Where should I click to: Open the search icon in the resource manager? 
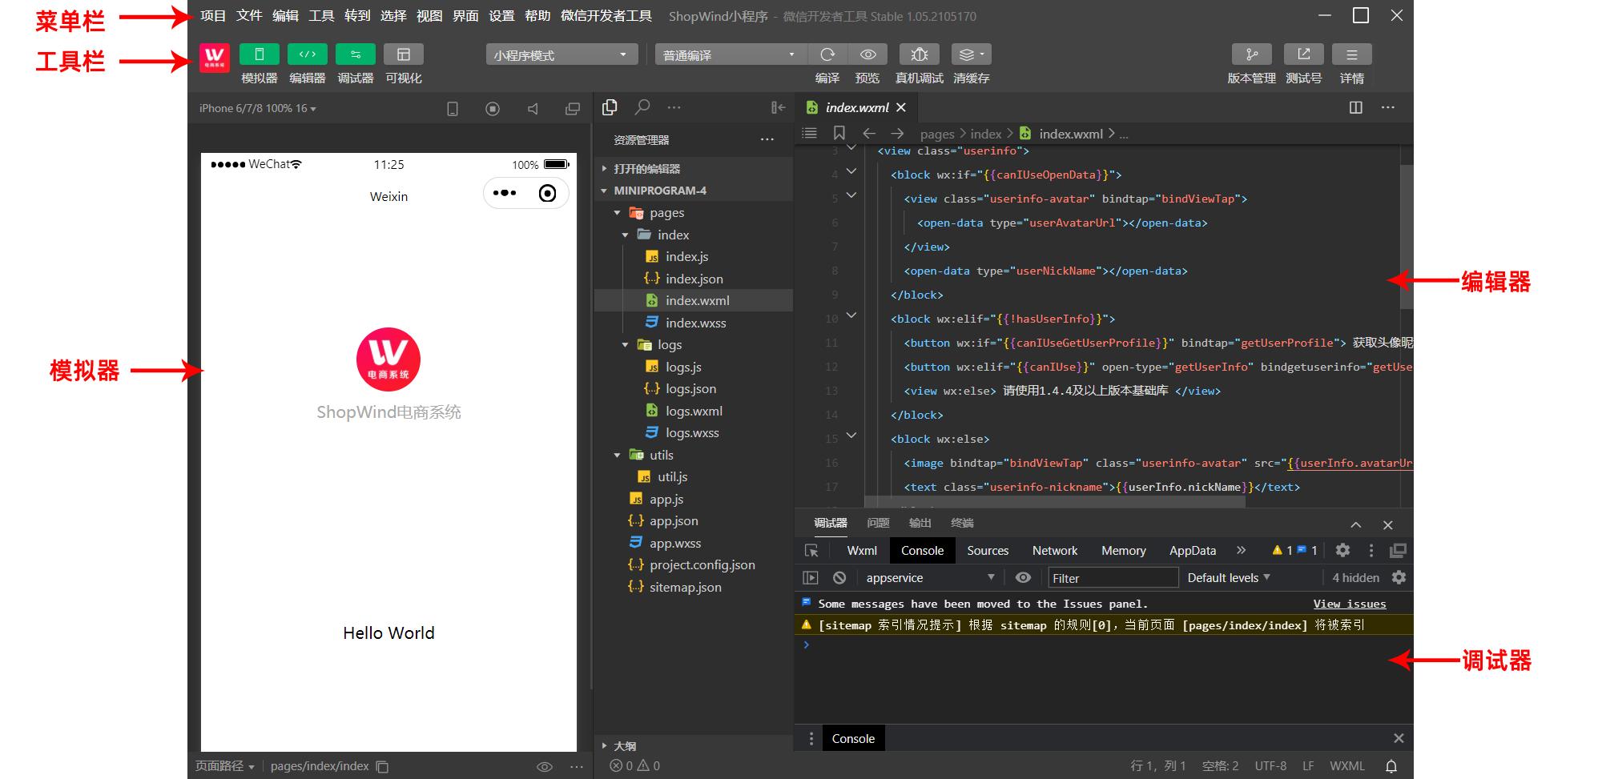(x=641, y=106)
